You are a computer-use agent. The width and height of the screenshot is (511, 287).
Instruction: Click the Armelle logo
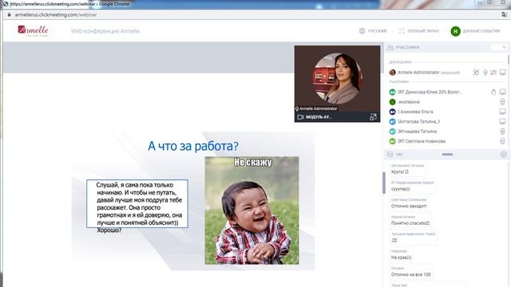click(33, 30)
